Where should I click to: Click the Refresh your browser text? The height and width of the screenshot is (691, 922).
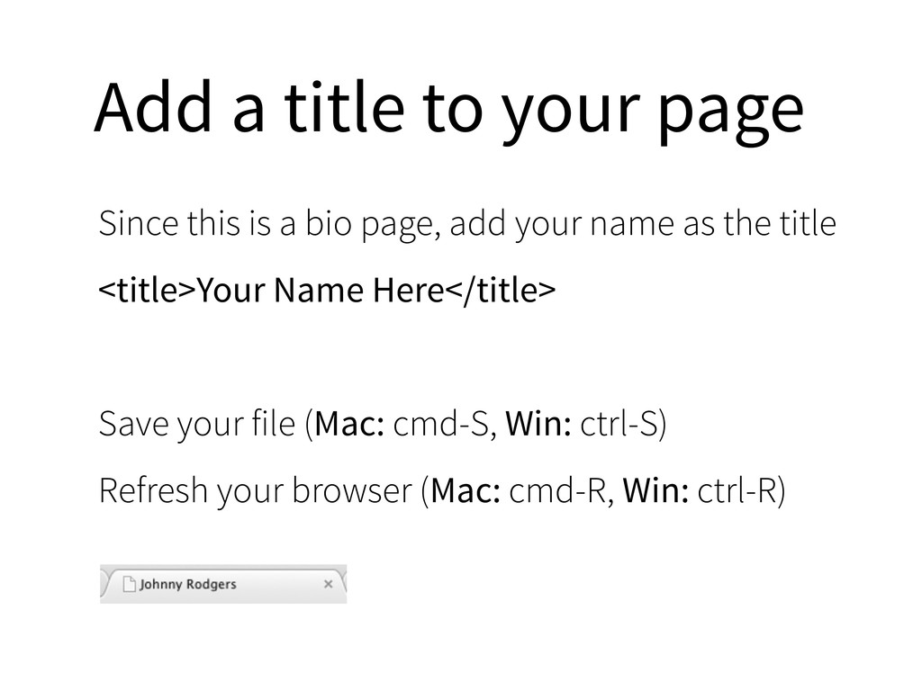point(256,491)
